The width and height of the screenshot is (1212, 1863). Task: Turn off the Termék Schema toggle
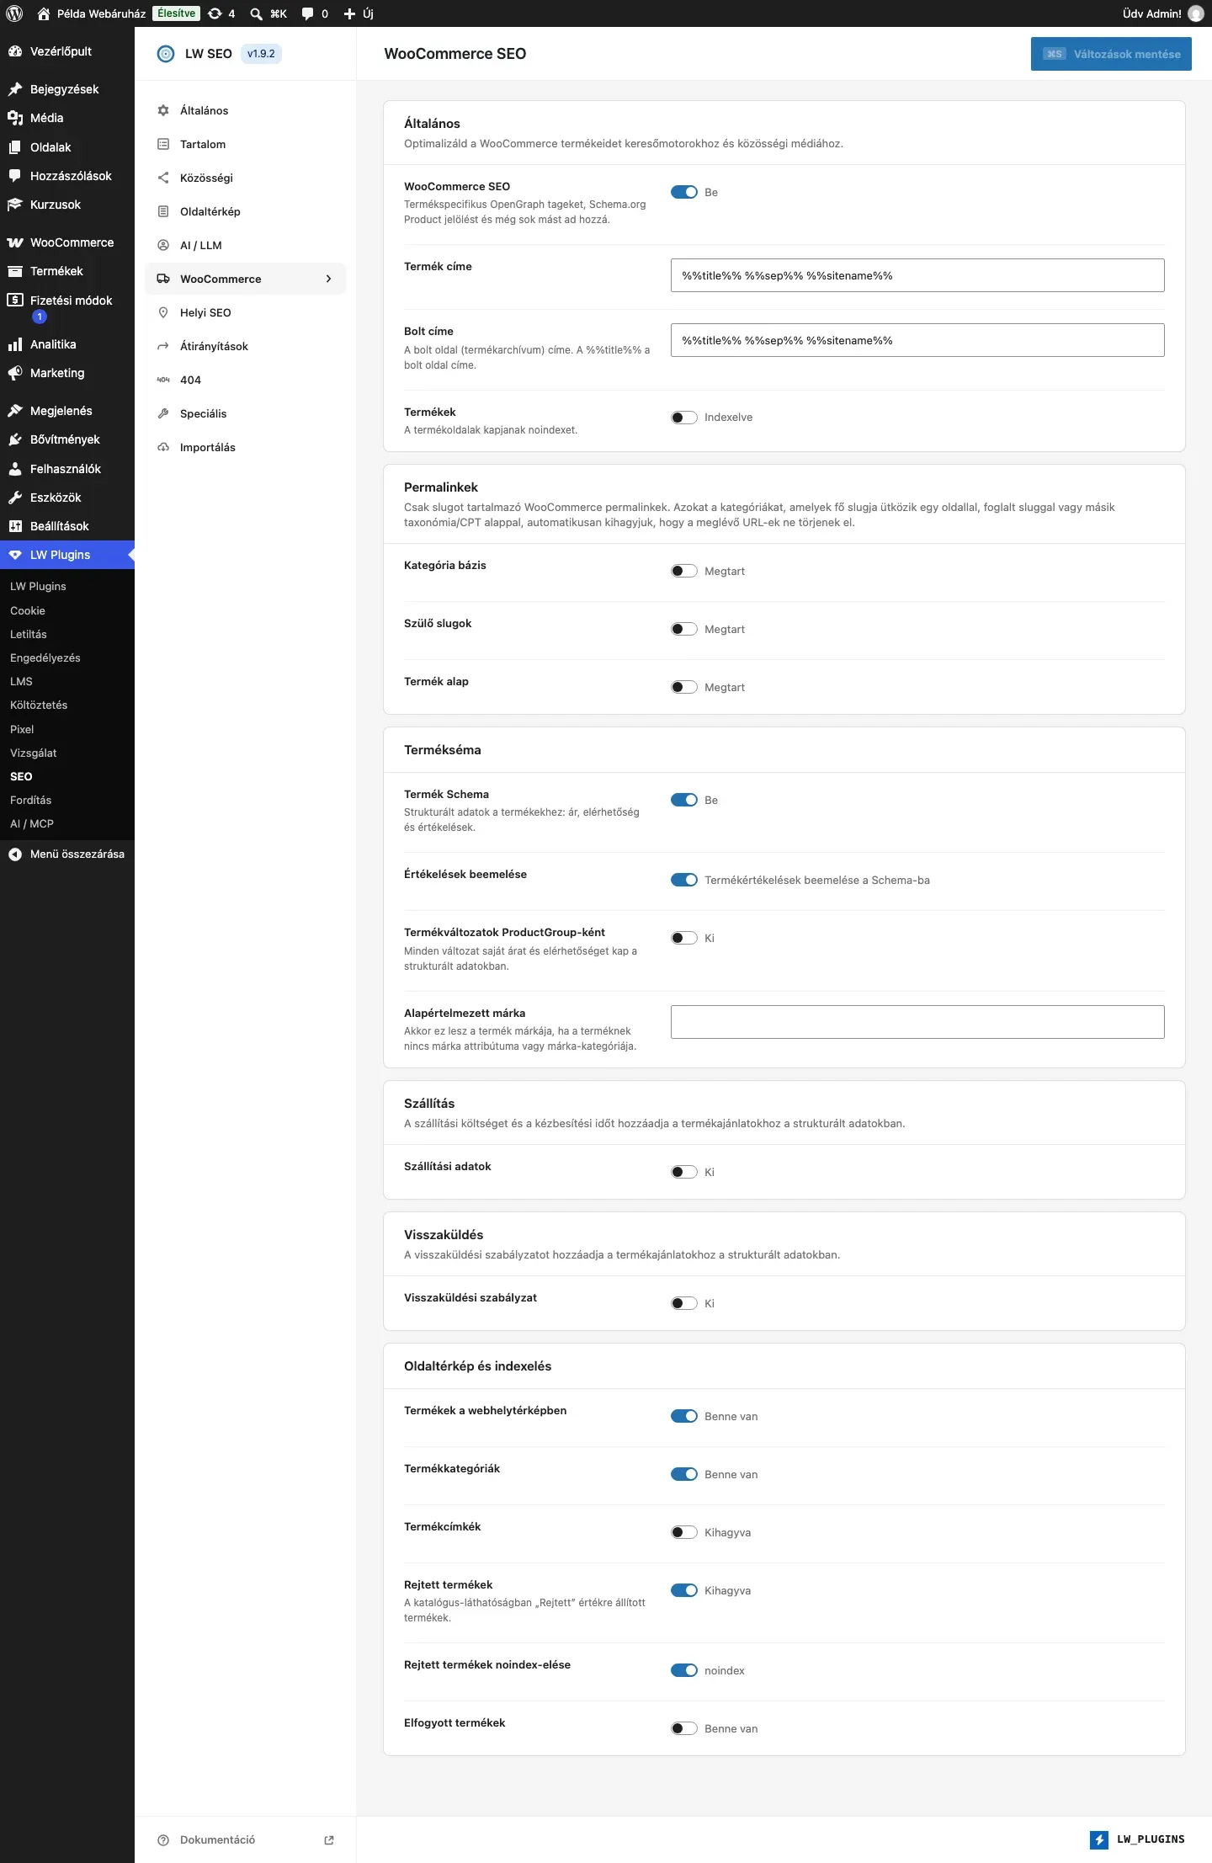click(684, 800)
